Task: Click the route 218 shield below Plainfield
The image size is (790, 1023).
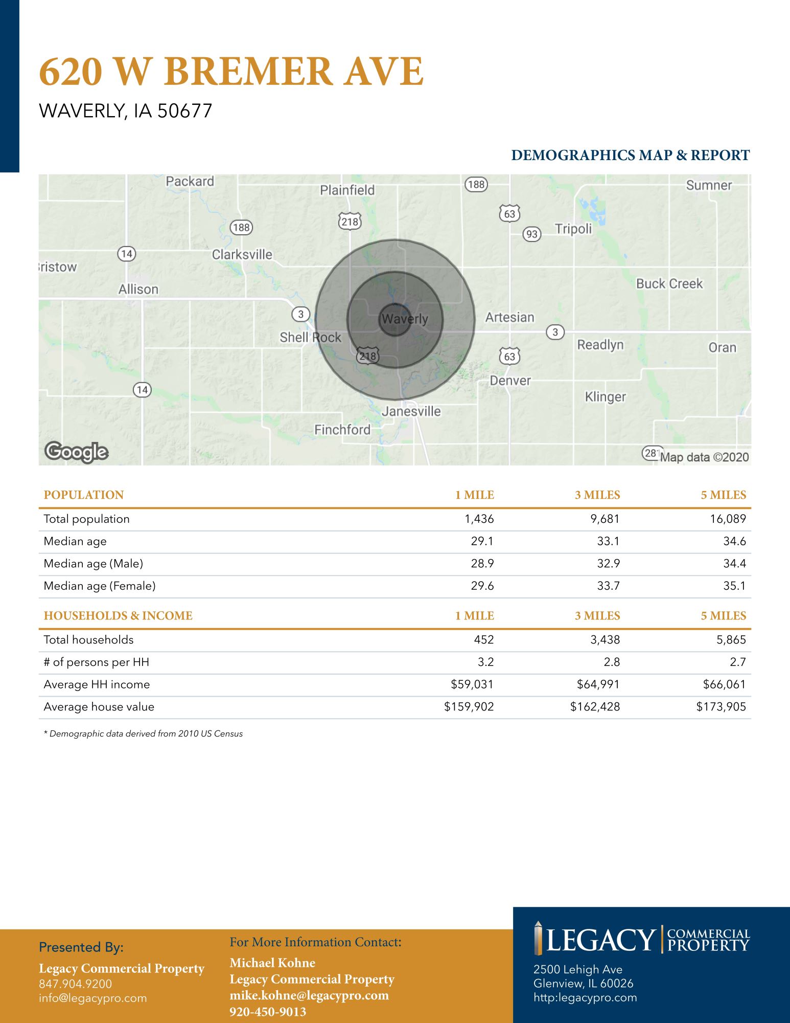Action: click(x=350, y=221)
